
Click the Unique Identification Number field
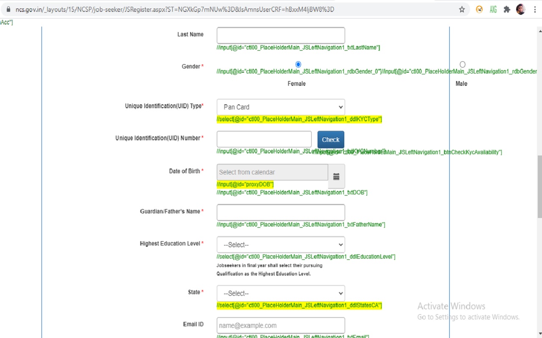tap(264, 139)
